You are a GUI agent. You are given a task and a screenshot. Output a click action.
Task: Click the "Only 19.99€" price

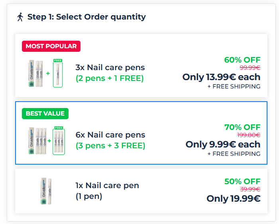click(x=233, y=198)
